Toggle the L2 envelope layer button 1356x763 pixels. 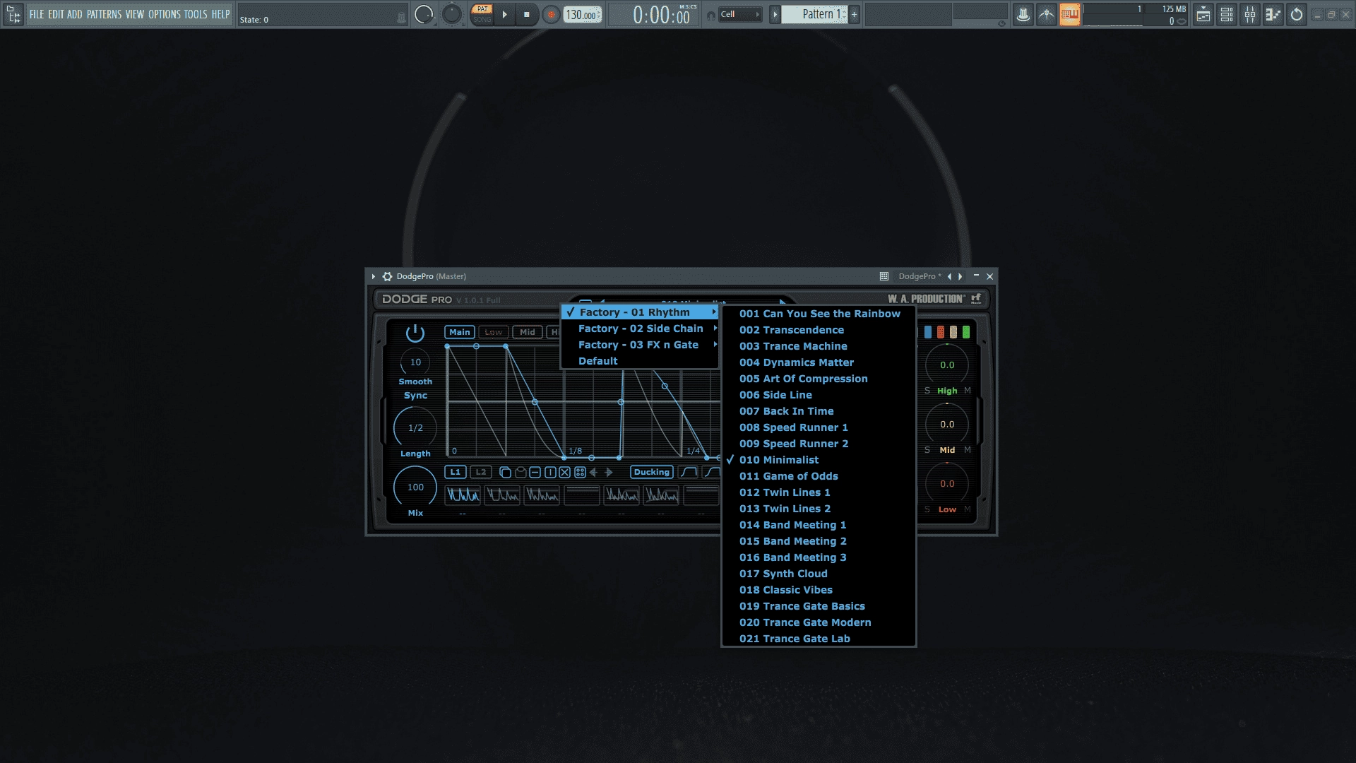pyautogui.click(x=481, y=472)
